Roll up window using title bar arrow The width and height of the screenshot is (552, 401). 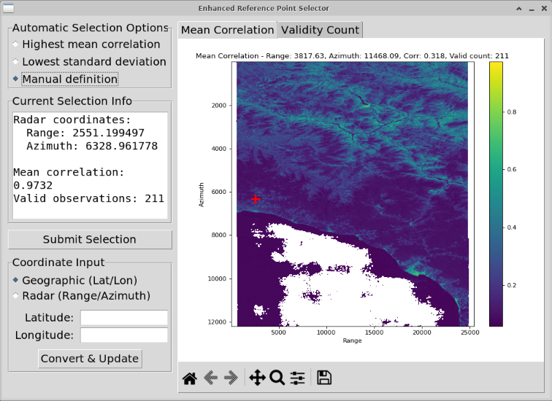519,9
